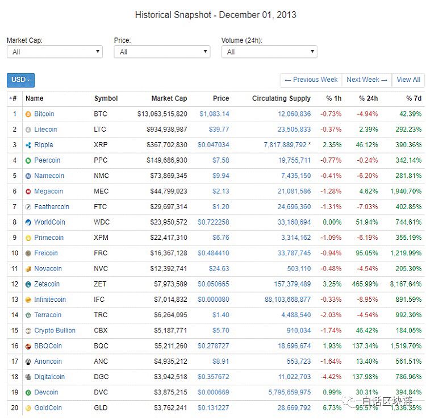Click the Freicoin logo icon
This screenshot has height=420, width=426.
point(28,253)
